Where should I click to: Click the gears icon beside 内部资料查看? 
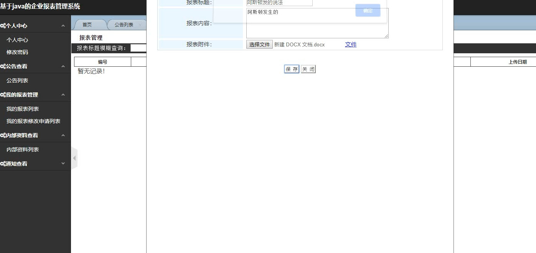pyautogui.click(x=3, y=135)
